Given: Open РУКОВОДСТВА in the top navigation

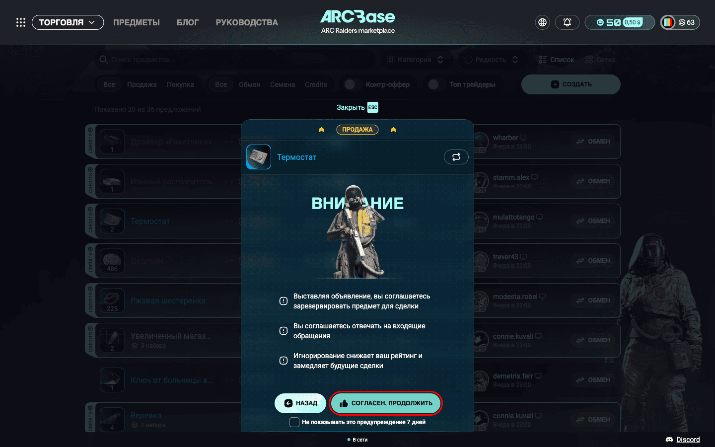Looking at the screenshot, I should click(x=247, y=22).
